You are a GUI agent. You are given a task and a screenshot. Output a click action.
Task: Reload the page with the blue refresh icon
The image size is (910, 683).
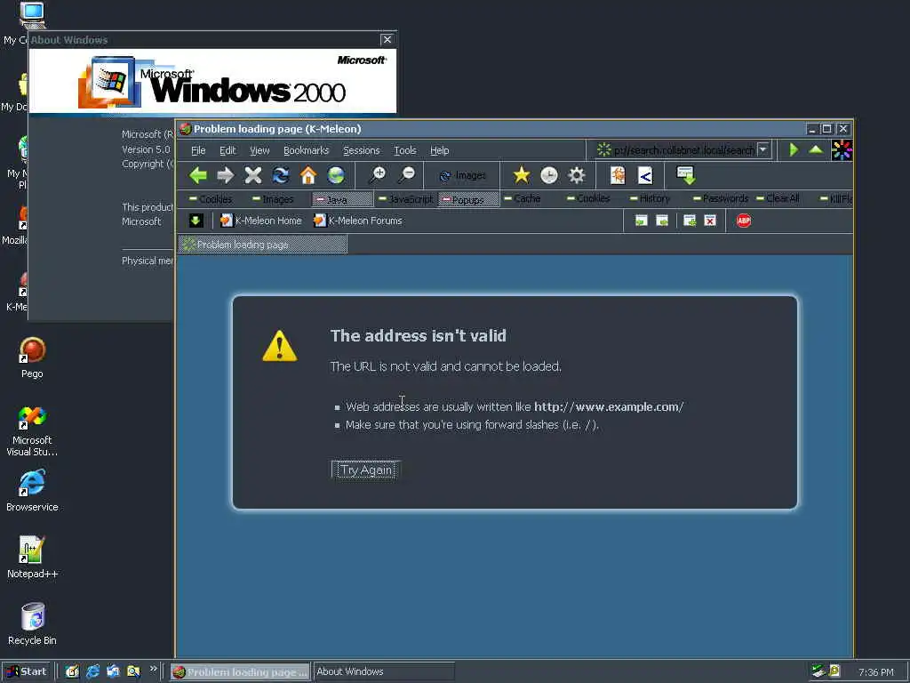(x=281, y=175)
